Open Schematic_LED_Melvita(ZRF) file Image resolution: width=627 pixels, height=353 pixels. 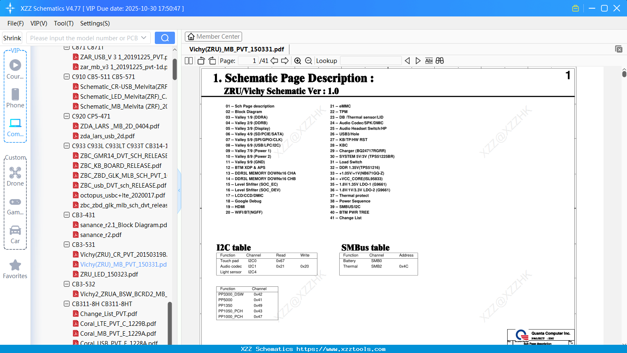(x=124, y=96)
